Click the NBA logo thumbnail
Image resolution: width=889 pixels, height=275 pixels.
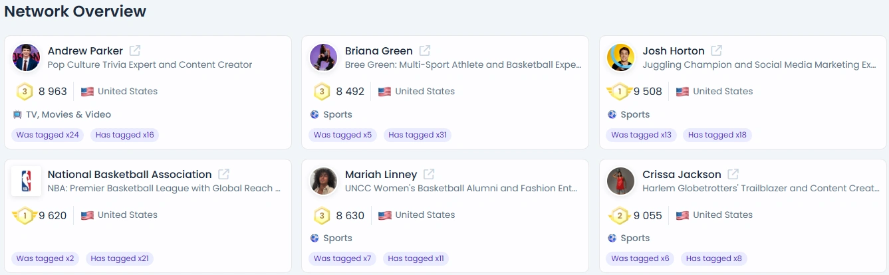[x=27, y=181]
